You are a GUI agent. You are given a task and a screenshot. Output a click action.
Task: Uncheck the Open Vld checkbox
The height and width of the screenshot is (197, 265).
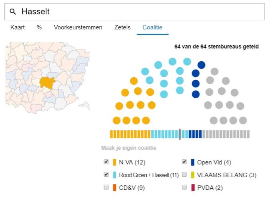click(x=184, y=162)
